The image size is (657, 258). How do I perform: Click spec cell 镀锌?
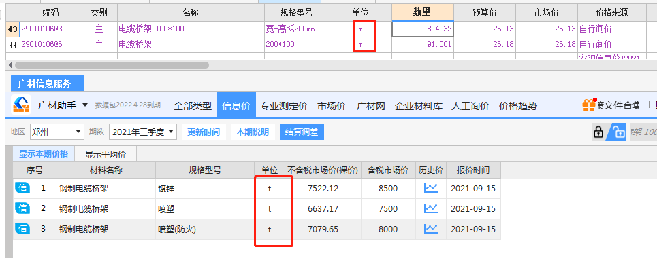[x=205, y=189]
